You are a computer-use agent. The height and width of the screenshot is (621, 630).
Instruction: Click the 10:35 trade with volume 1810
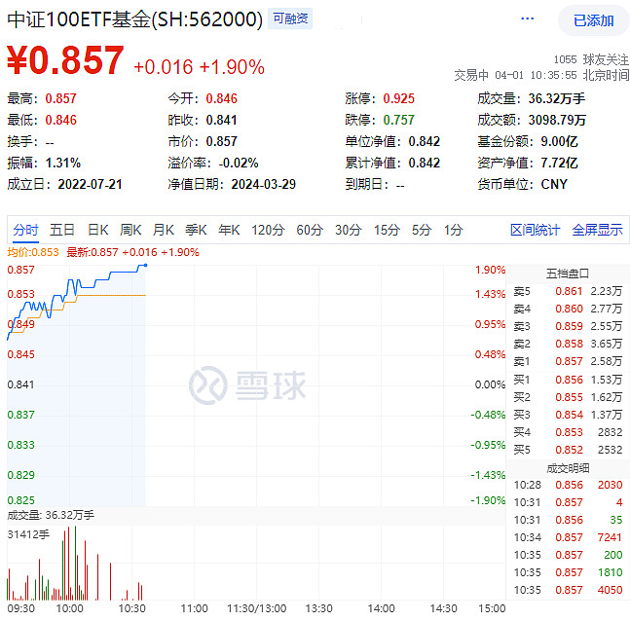pos(568,572)
